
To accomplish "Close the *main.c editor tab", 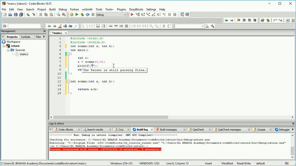I will (66, 33).
